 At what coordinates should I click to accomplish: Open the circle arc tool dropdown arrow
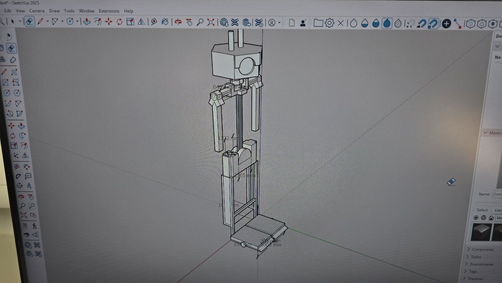pos(77,21)
